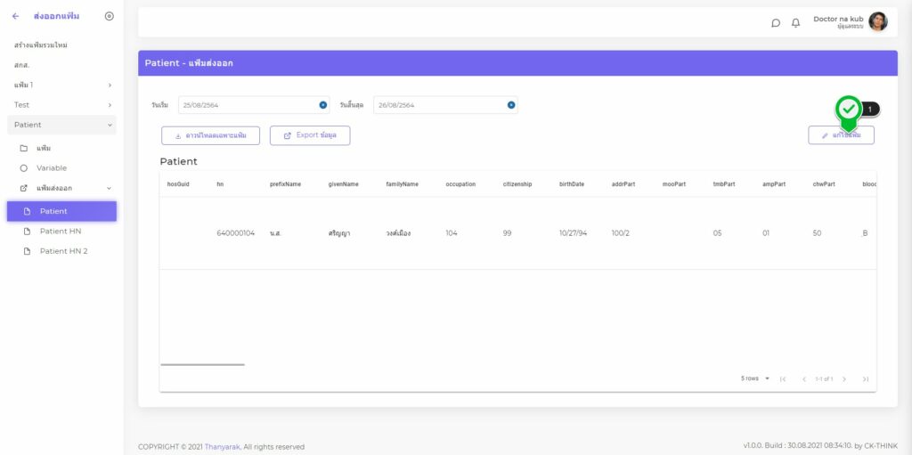Open the notifications bell

[796, 23]
